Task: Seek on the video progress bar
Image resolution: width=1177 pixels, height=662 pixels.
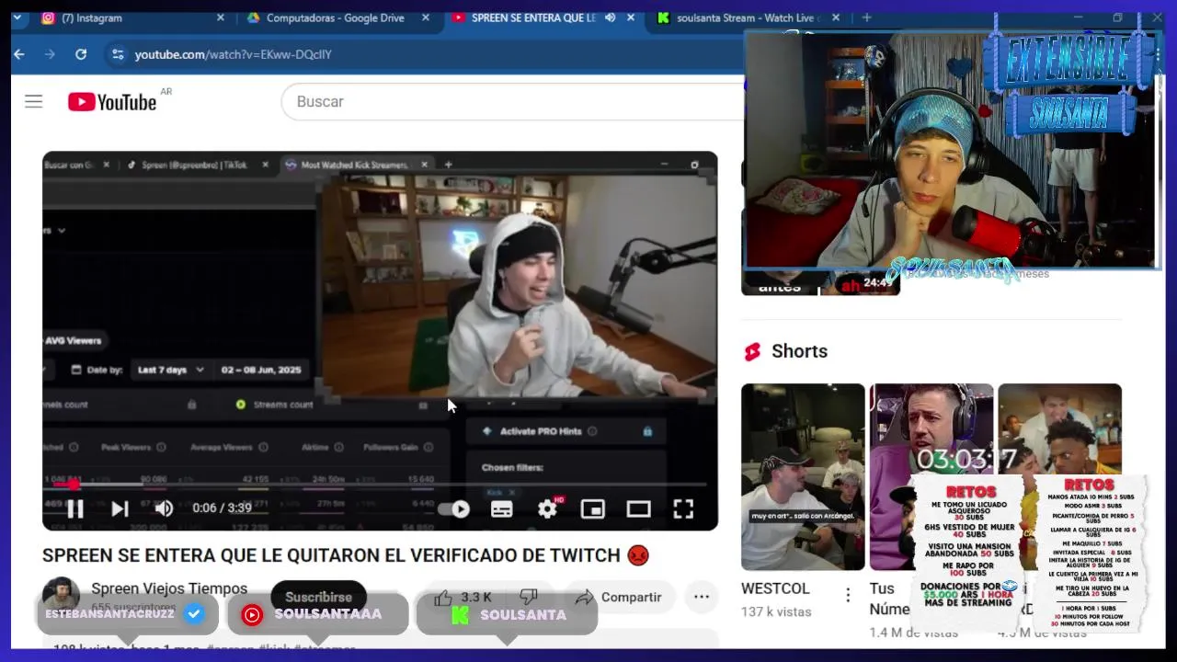Action: pyautogui.click(x=380, y=484)
